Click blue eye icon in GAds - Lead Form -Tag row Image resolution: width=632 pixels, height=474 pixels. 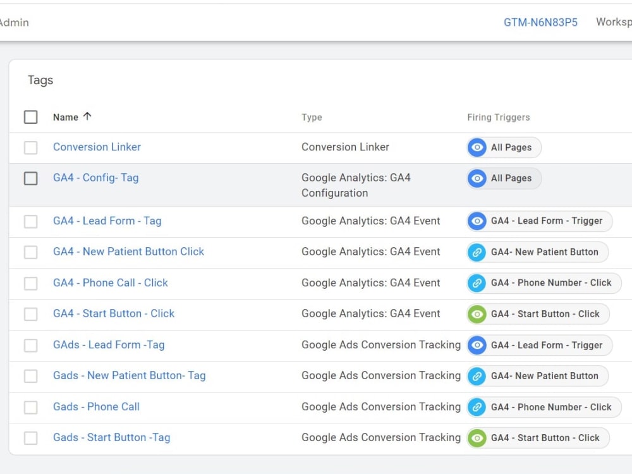[477, 345]
